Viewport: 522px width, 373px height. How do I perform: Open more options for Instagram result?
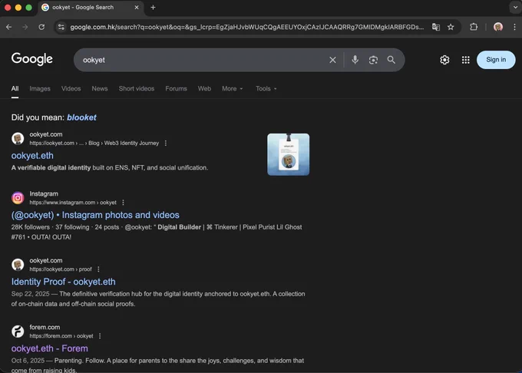click(x=123, y=203)
